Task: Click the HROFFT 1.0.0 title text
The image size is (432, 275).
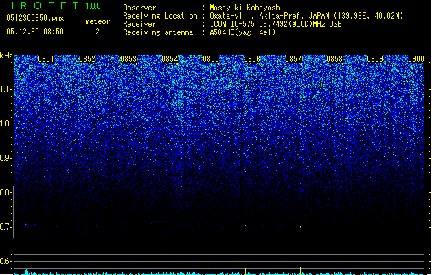Action: tap(54, 5)
